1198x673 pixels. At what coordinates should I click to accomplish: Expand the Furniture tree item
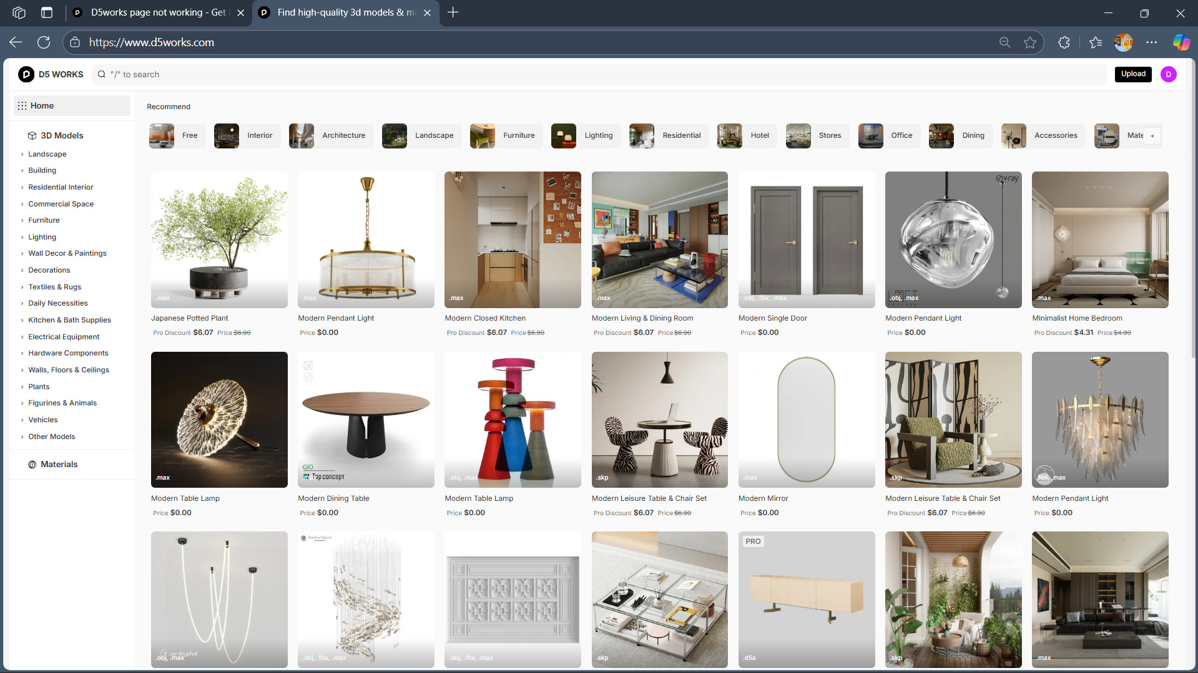pos(22,220)
